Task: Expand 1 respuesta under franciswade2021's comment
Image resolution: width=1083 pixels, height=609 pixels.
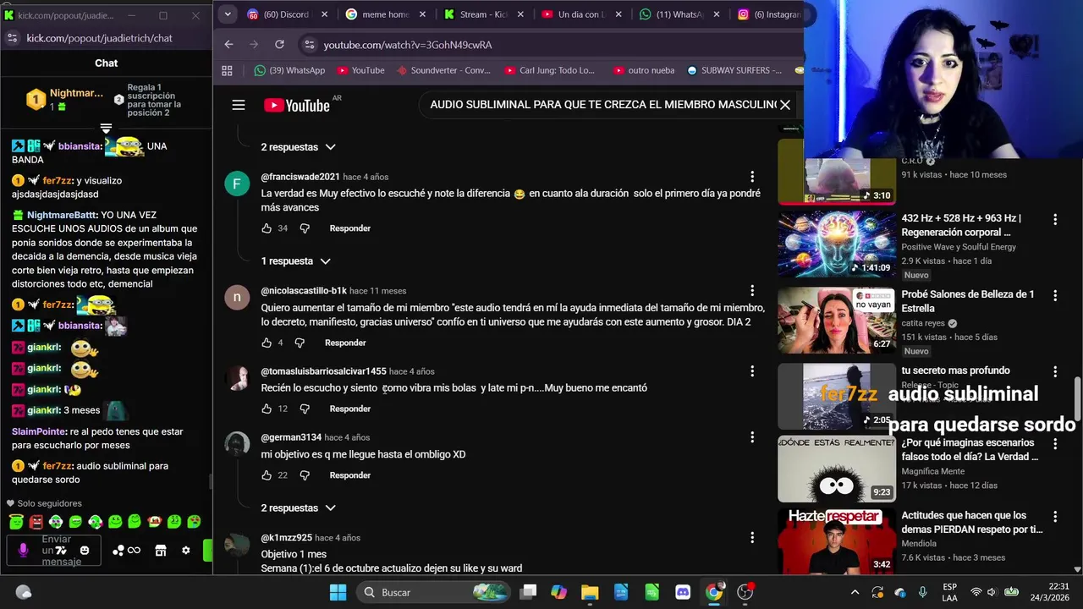Action: [295, 261]
